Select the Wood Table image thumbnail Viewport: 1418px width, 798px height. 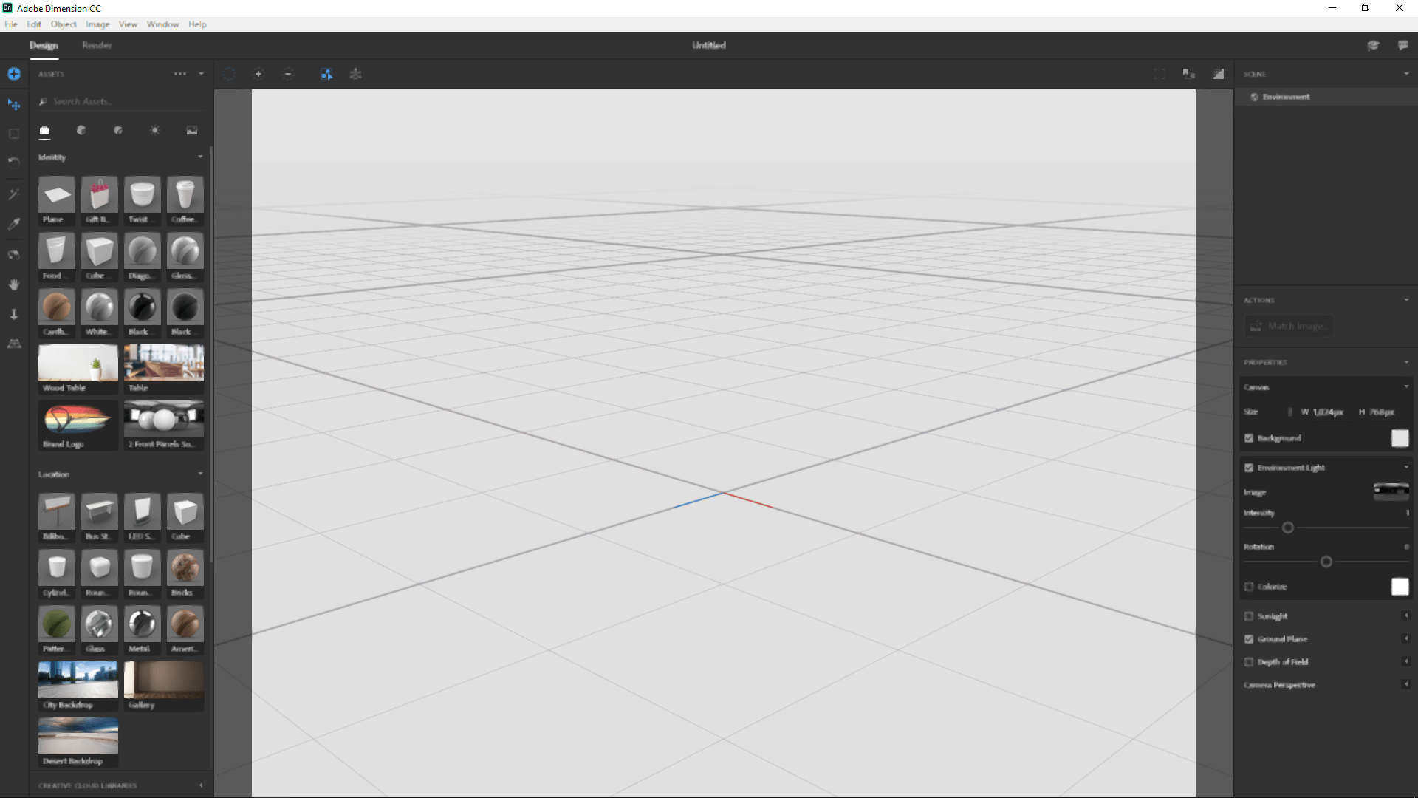click(78, 364)
